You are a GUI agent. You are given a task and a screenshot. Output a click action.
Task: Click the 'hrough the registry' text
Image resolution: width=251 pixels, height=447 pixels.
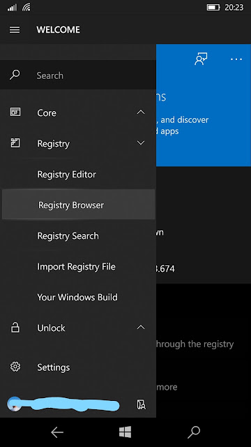[x=195, y=344]
